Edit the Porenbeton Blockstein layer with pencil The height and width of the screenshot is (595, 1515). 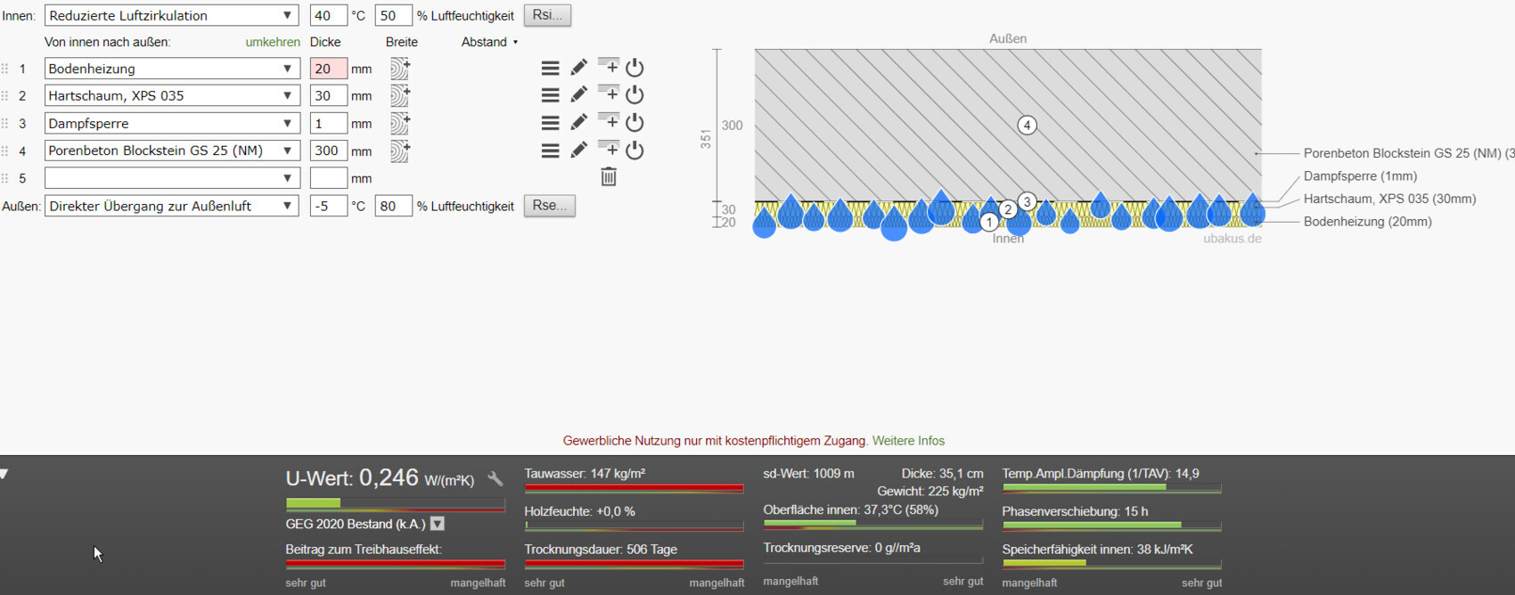(578, 150)
